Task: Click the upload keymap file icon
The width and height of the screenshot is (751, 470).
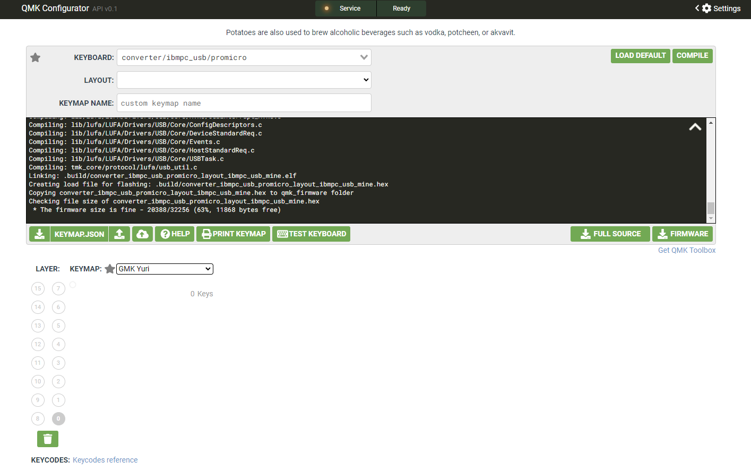Action: (119, 234)
